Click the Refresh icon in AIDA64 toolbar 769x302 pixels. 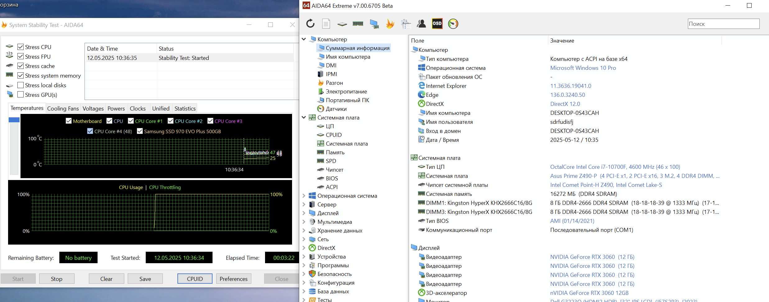[x=310, y=24]
